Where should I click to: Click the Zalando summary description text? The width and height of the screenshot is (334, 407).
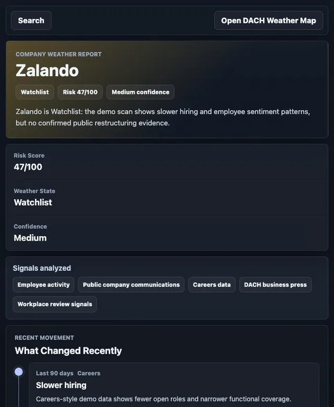tap(163, 117)
